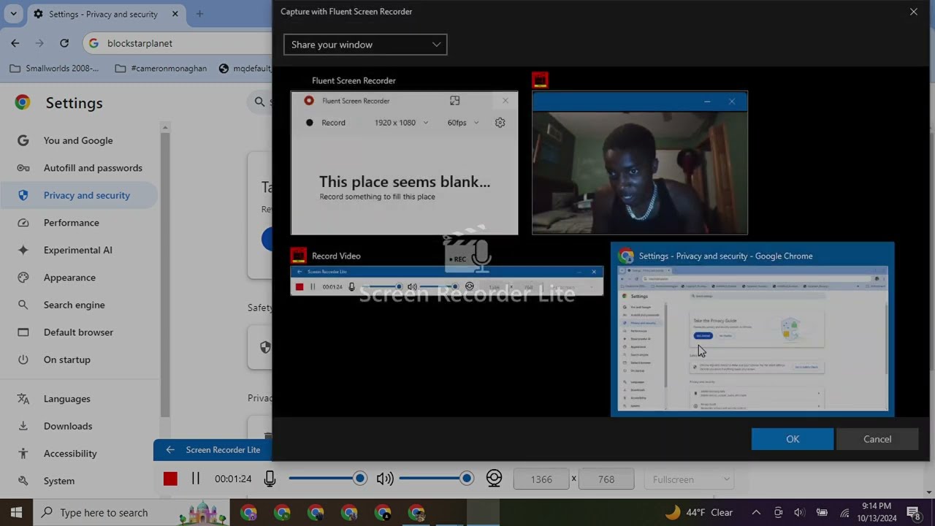Open the Smallworlds 2008 bookmark folder
This screenshot has width=935, height=526.
coord(55,69)
